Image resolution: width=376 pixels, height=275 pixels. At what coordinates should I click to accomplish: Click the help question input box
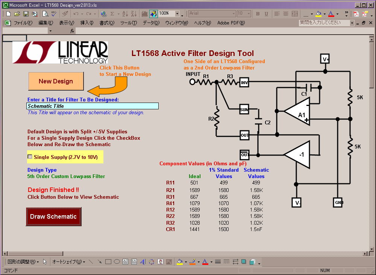[x=324, y=23]
